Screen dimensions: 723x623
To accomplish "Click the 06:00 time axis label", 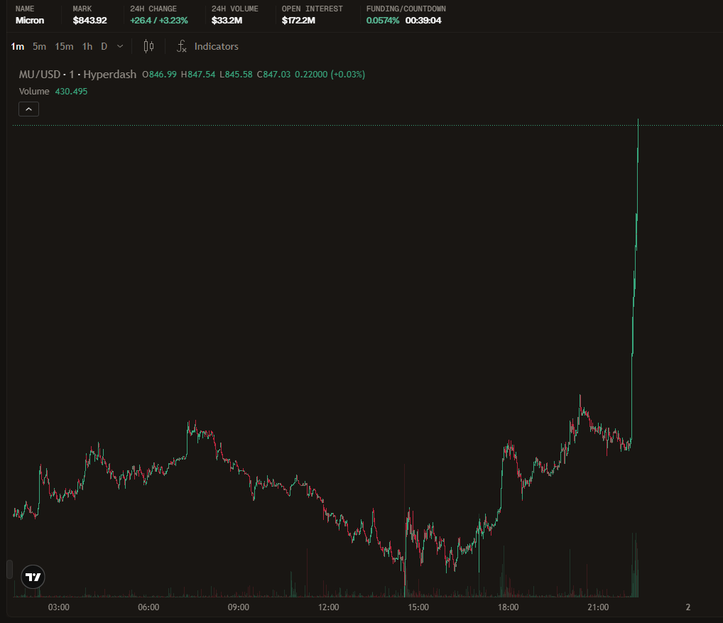I will coord(148,607).
